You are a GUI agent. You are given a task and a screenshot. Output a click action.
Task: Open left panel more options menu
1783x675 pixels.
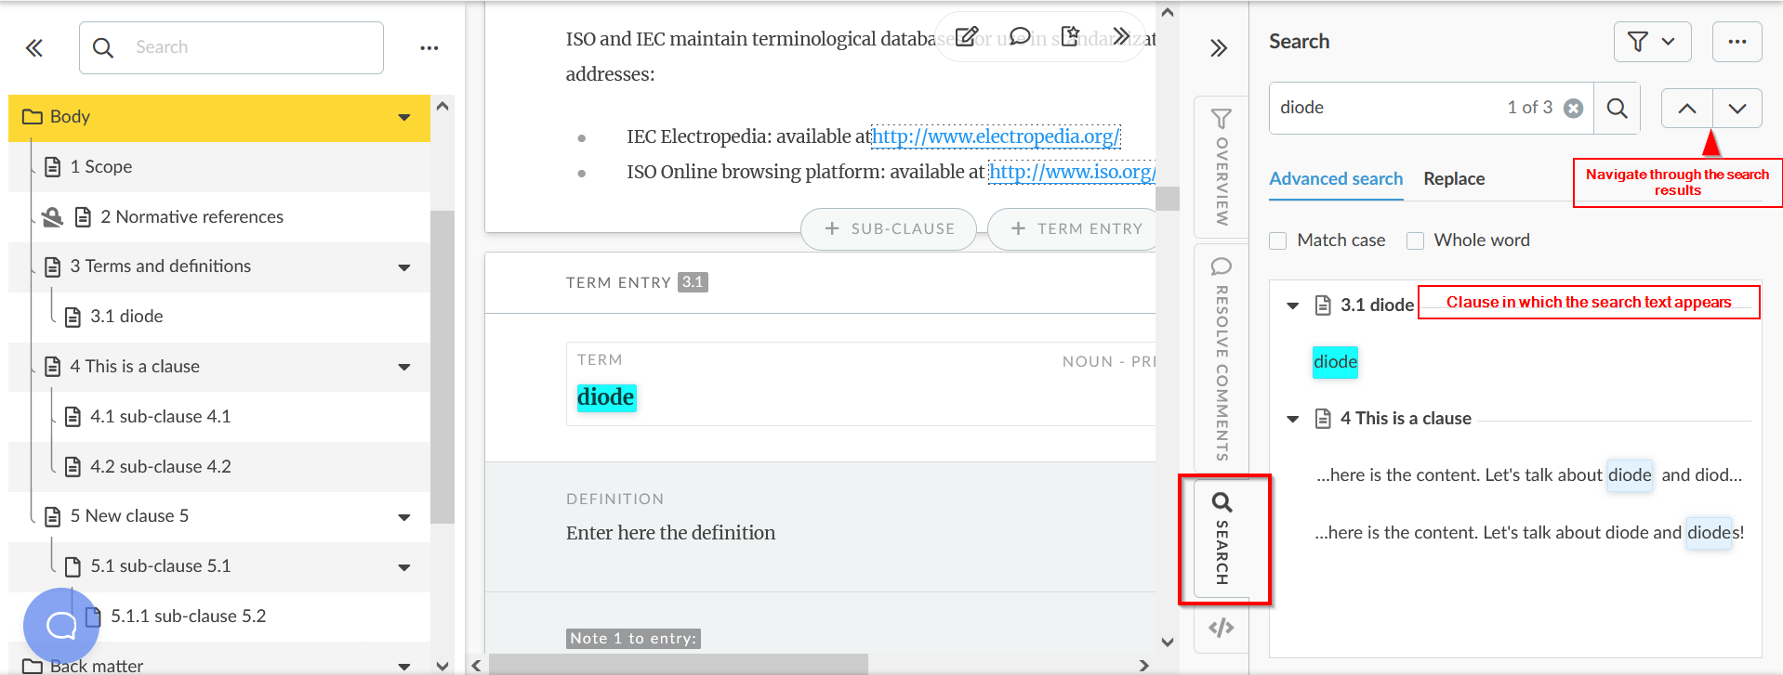[429, 47]
